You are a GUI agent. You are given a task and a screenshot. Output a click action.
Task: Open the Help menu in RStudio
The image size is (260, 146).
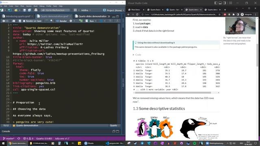[61, 6]
